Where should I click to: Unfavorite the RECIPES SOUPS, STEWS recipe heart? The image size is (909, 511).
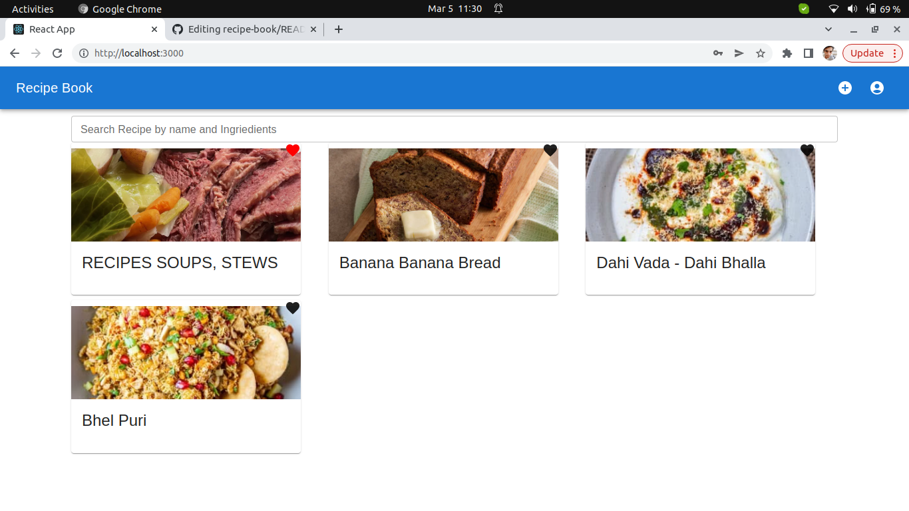pyautogui.click(x=292, y=150)
